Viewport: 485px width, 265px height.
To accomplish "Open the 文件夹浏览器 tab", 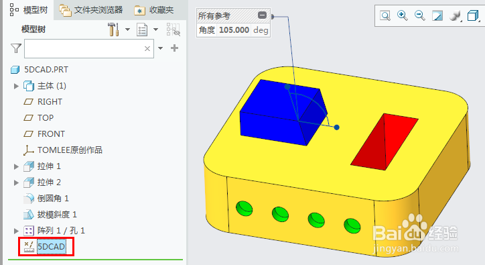I will pos(91,10).
